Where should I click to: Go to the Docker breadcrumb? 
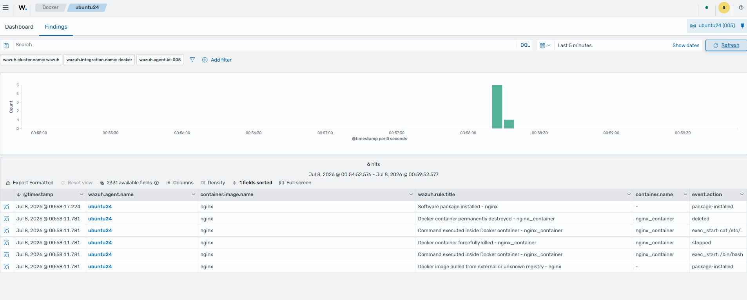pyautogui.click(x=50, y=7)
